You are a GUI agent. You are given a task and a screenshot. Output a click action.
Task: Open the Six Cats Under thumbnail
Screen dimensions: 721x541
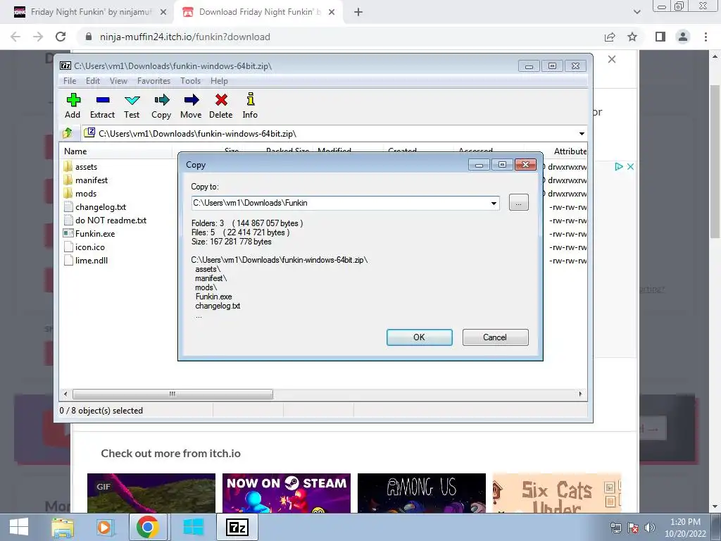[x=557, y=493]
